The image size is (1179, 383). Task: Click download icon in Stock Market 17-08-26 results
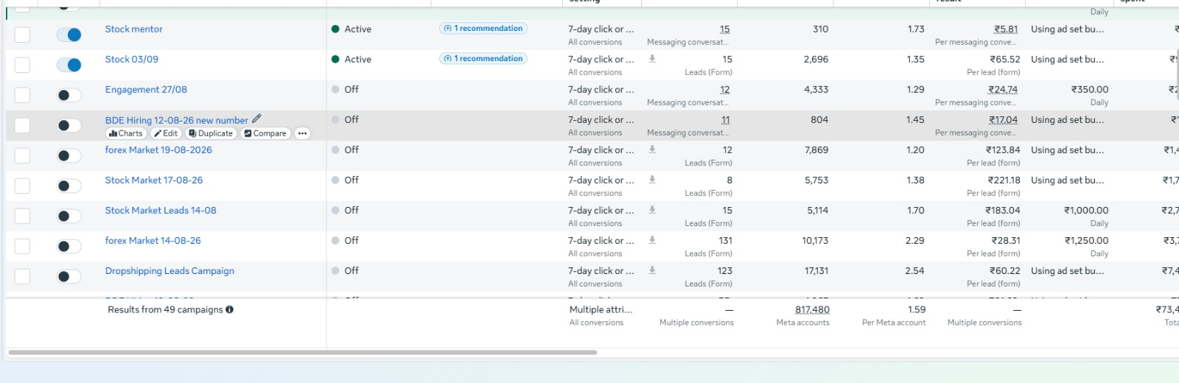652,180
